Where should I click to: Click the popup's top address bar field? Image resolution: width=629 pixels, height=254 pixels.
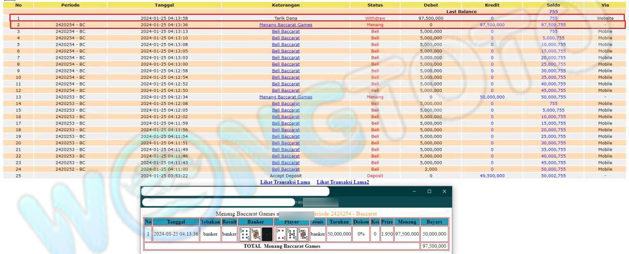235,192
